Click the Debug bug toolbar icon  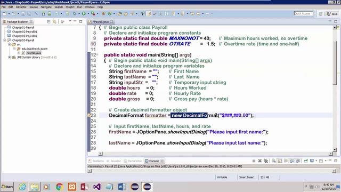pos(75,14)
